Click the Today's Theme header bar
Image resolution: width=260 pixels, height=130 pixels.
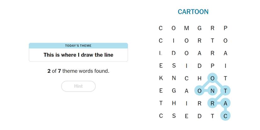point(78,46)
